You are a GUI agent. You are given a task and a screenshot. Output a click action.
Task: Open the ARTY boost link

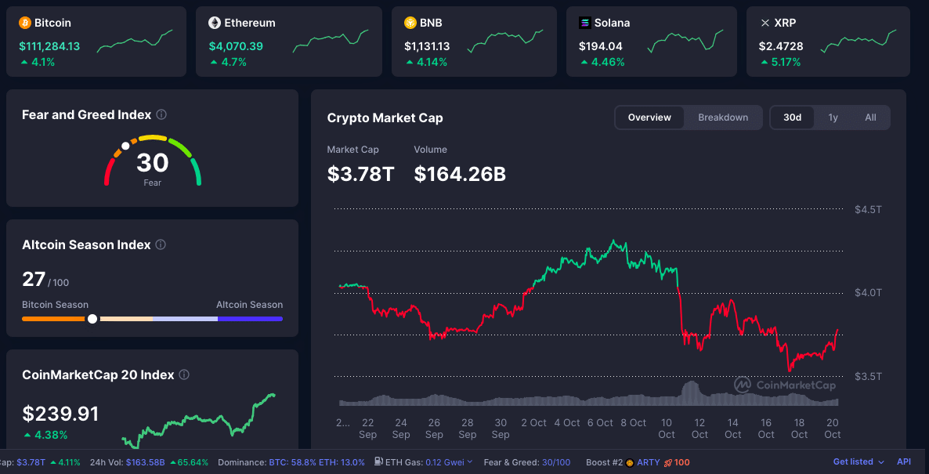coord(648,462)
